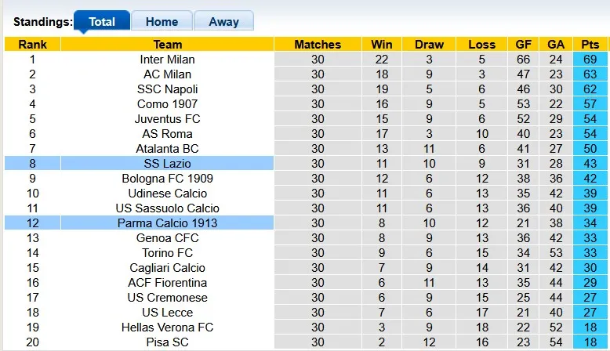
Task: Click Juventus FC team link
Action: 167,119
